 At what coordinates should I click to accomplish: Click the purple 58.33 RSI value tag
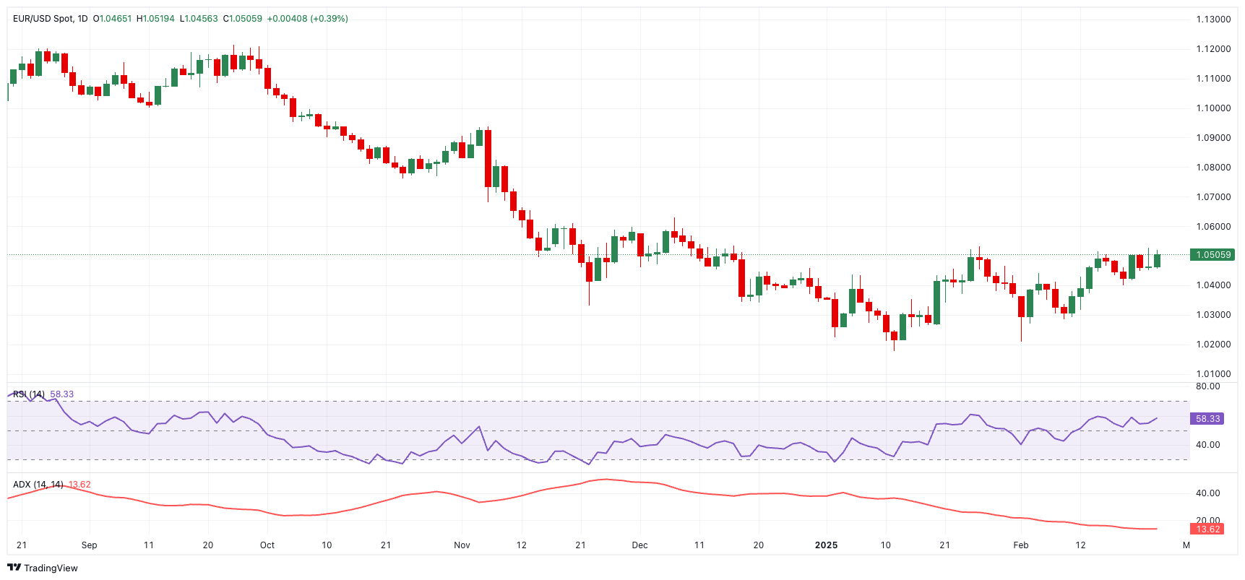[1207, 419]
